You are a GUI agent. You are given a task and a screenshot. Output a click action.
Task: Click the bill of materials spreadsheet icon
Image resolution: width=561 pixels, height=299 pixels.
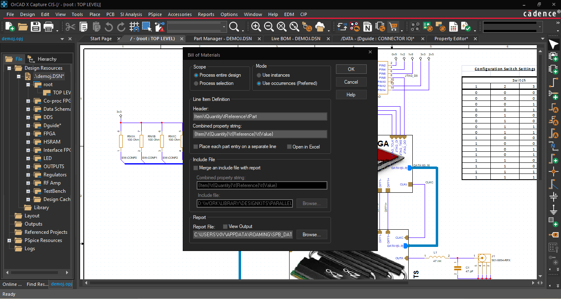tap(453, 27)
